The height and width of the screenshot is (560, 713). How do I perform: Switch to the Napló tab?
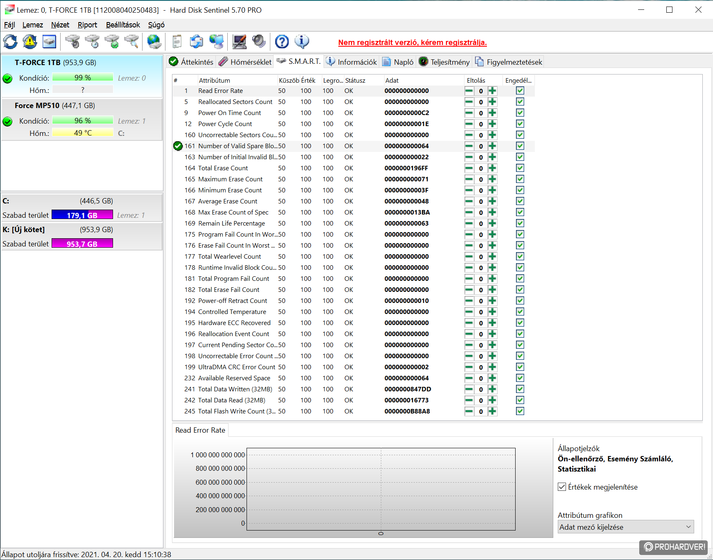click(x=398, y=62)
